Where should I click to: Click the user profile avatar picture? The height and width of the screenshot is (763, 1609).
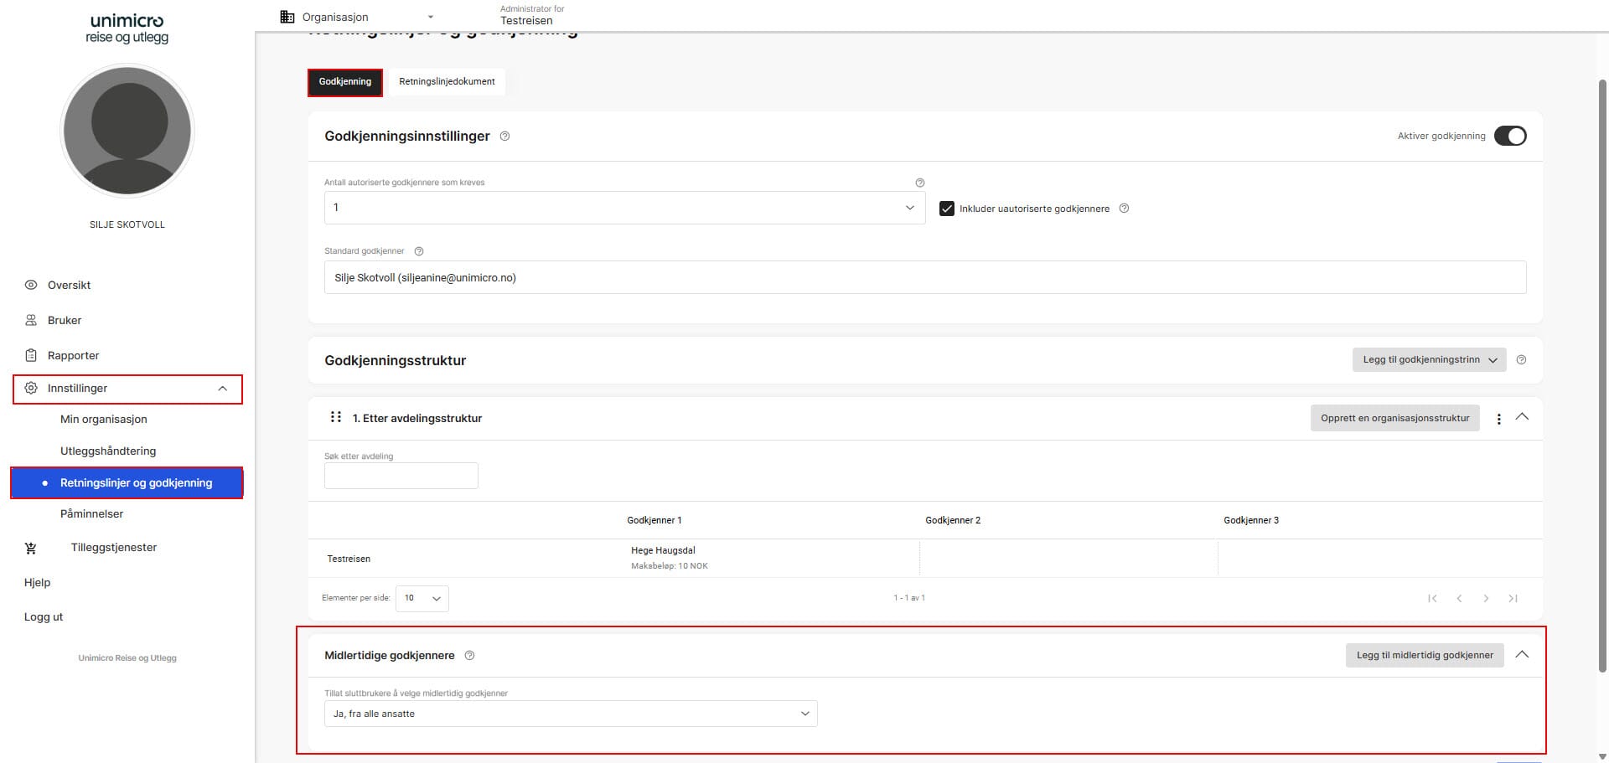[127, 131]
